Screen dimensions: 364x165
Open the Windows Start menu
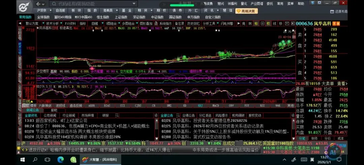(23, 160)
